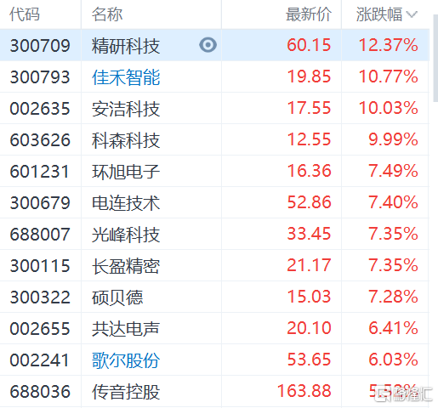Click the 环旭电子 stock name
This screenshot has height=408, width=438.
pos(126,172)
